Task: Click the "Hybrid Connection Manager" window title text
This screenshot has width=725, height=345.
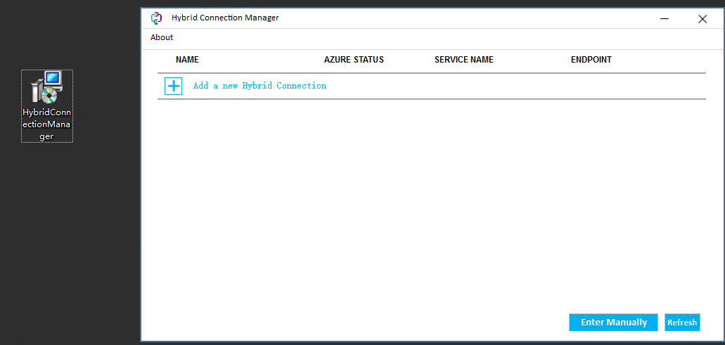Action: (225, 18)
